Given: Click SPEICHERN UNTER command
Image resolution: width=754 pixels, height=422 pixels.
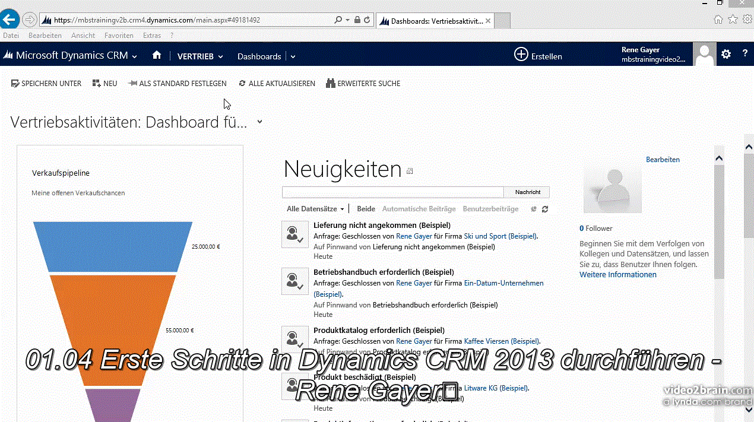Looking at the screenshot, I should 46,84.
